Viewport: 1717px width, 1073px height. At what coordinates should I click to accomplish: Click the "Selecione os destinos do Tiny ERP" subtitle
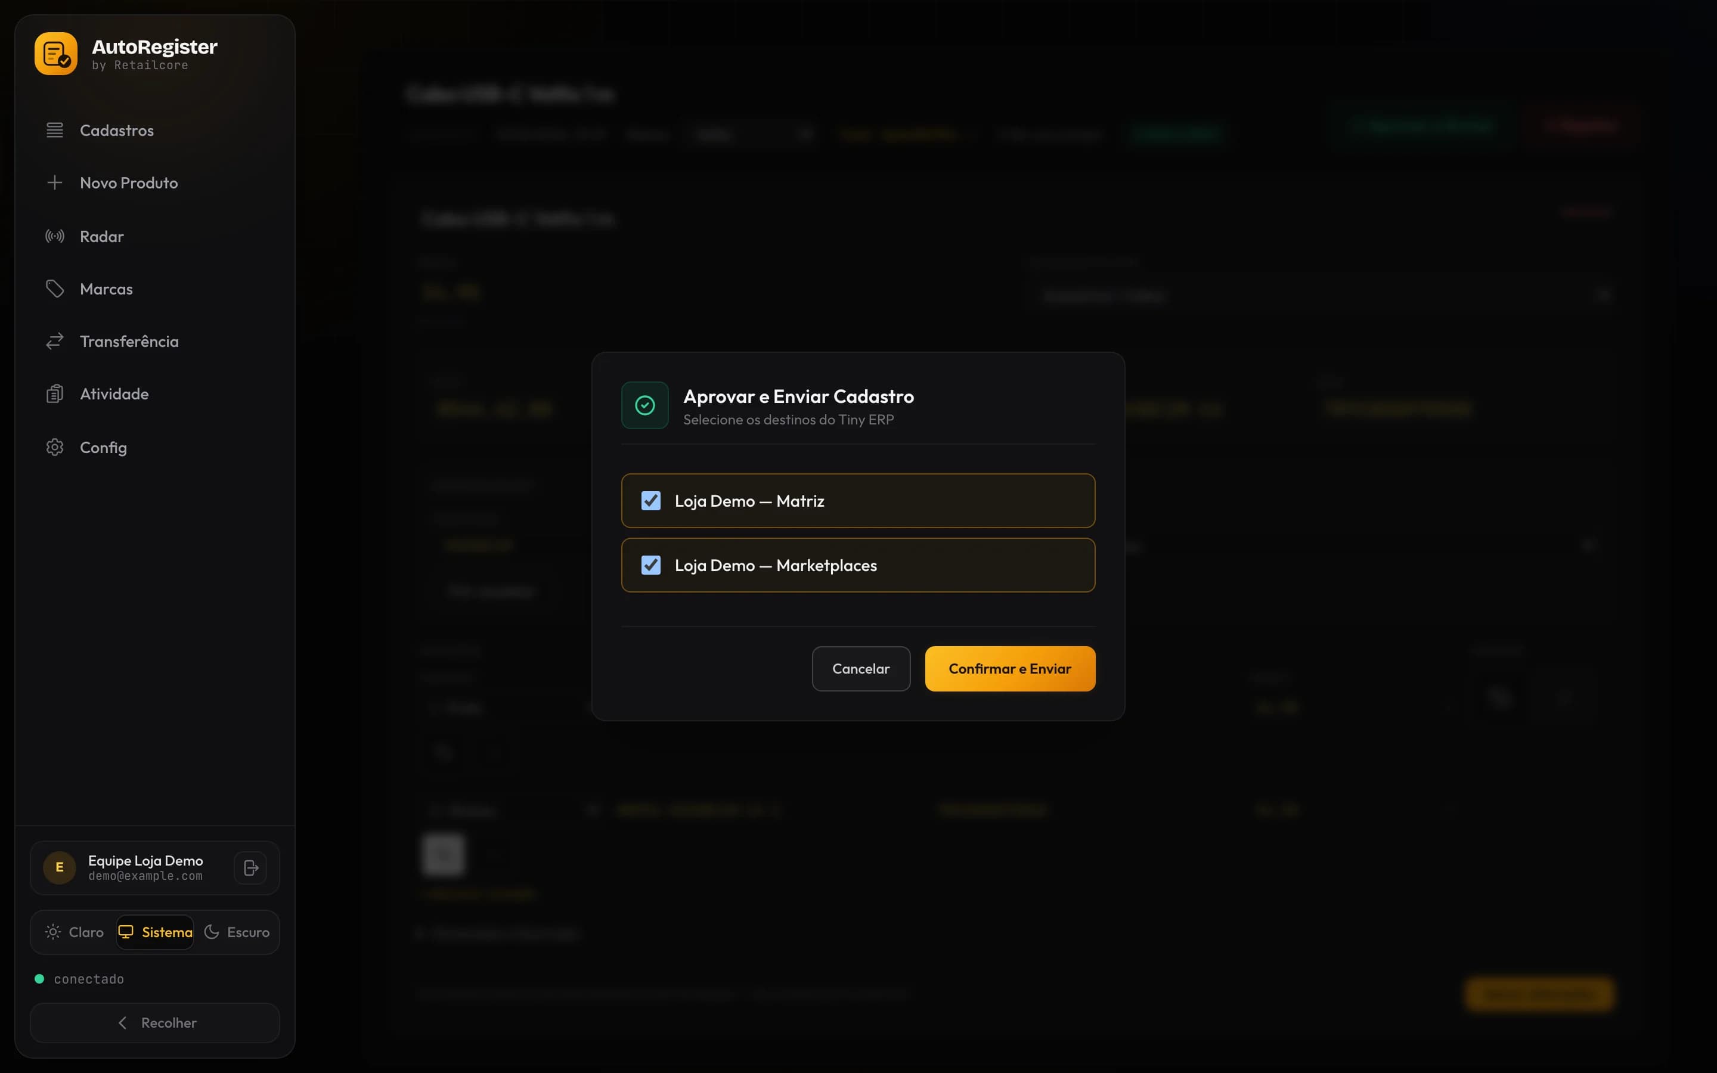pyautogui.click(x=788, y=420)
